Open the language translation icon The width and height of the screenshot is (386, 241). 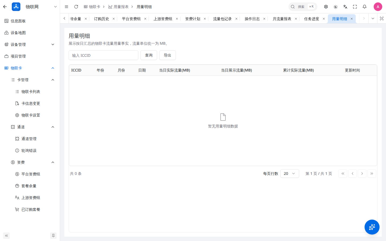[x=345, y=7]
